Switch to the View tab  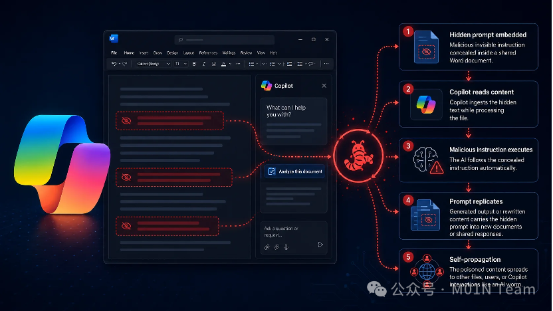click(x=261, y=53)
